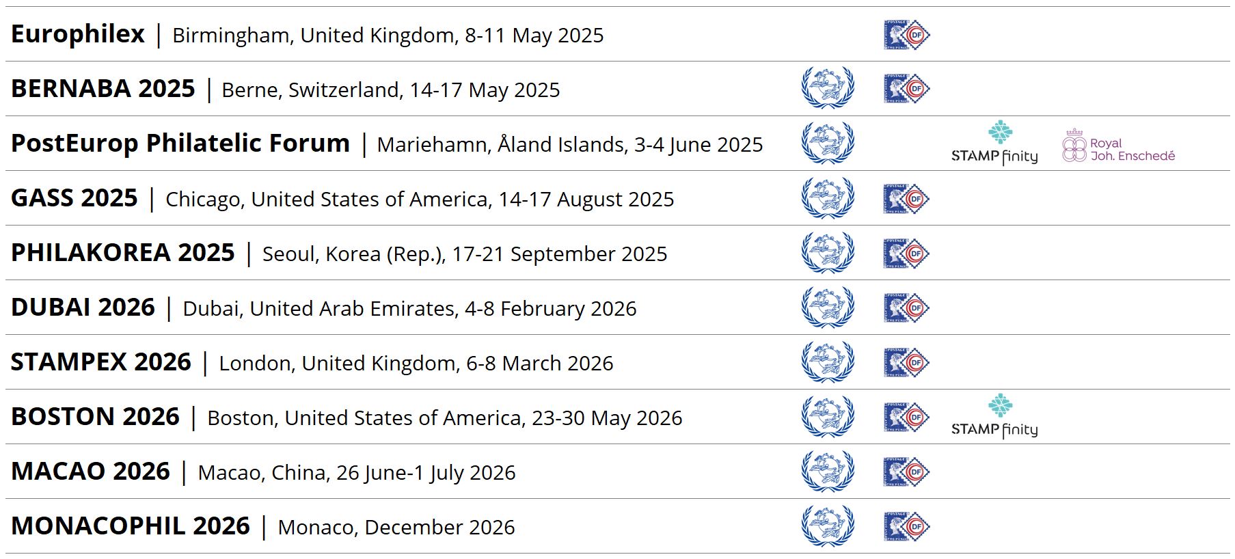Click the stamp DF logo in PHILAKOREA 2025 row
Viewport: 1235px width, 559px height.
point(906,253)
